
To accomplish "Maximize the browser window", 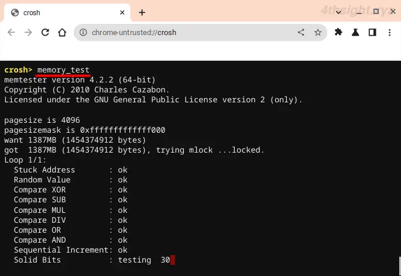I will (376, 12).
